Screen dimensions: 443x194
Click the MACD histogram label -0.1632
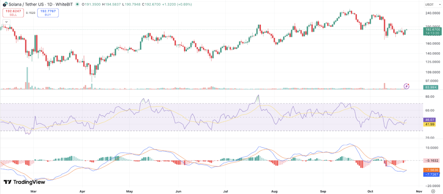tap(431, 160)
